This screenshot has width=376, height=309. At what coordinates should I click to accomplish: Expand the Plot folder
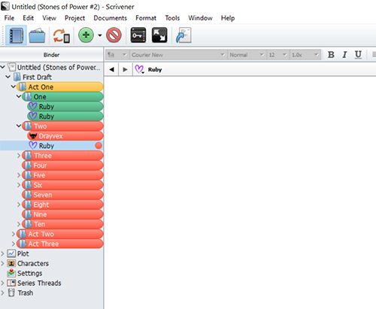pos(2,253)
